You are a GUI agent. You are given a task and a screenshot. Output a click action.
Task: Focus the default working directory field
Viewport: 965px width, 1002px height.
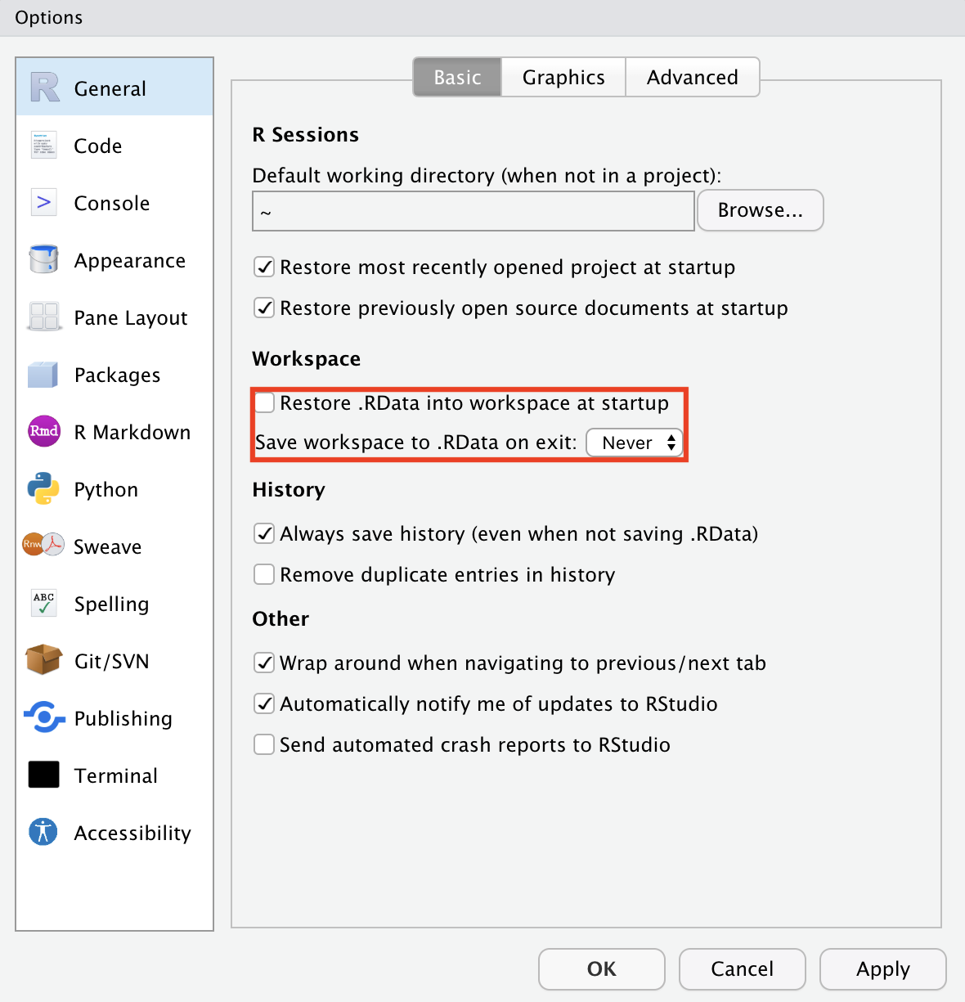click(474, 211)
